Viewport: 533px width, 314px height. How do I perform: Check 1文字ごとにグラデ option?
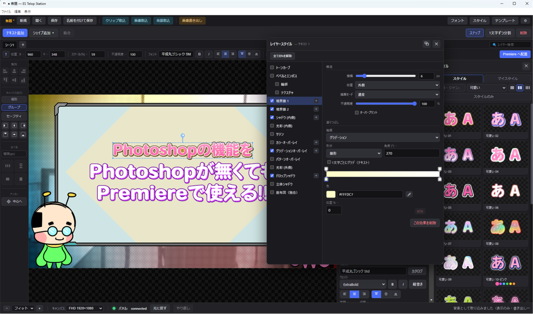click(329, 162)
